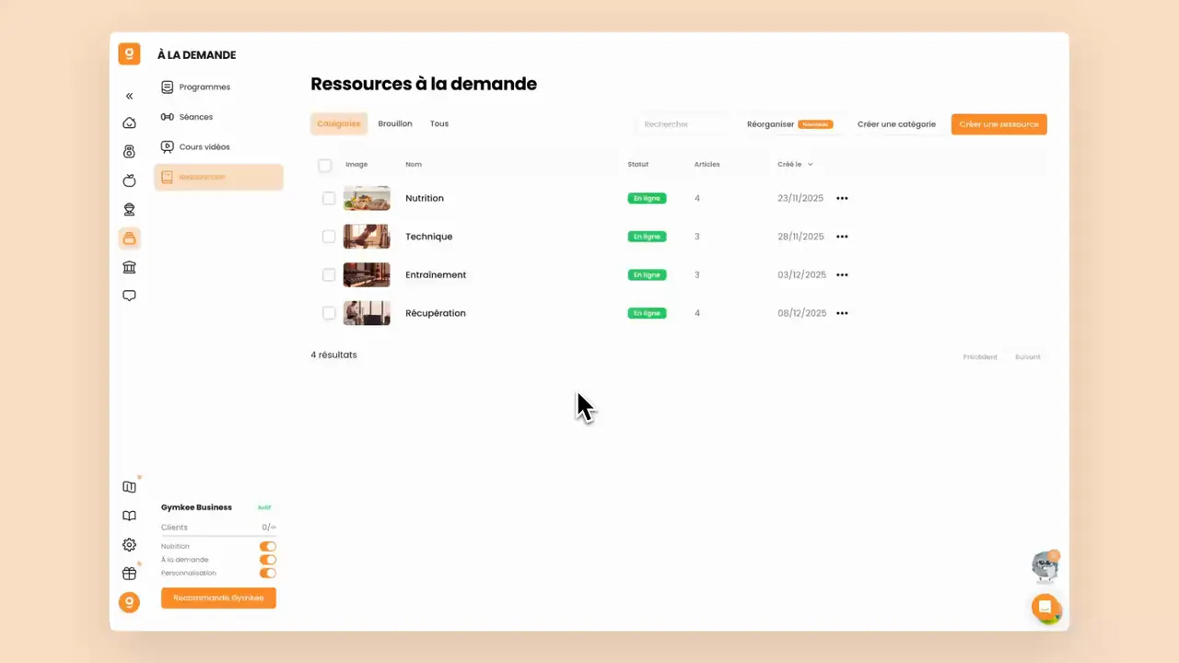Open the bank building icon in sidebar
Image resolution: width=1179 pixels, height=663 pixels.
pyautogui.click(x=129, y=267)
